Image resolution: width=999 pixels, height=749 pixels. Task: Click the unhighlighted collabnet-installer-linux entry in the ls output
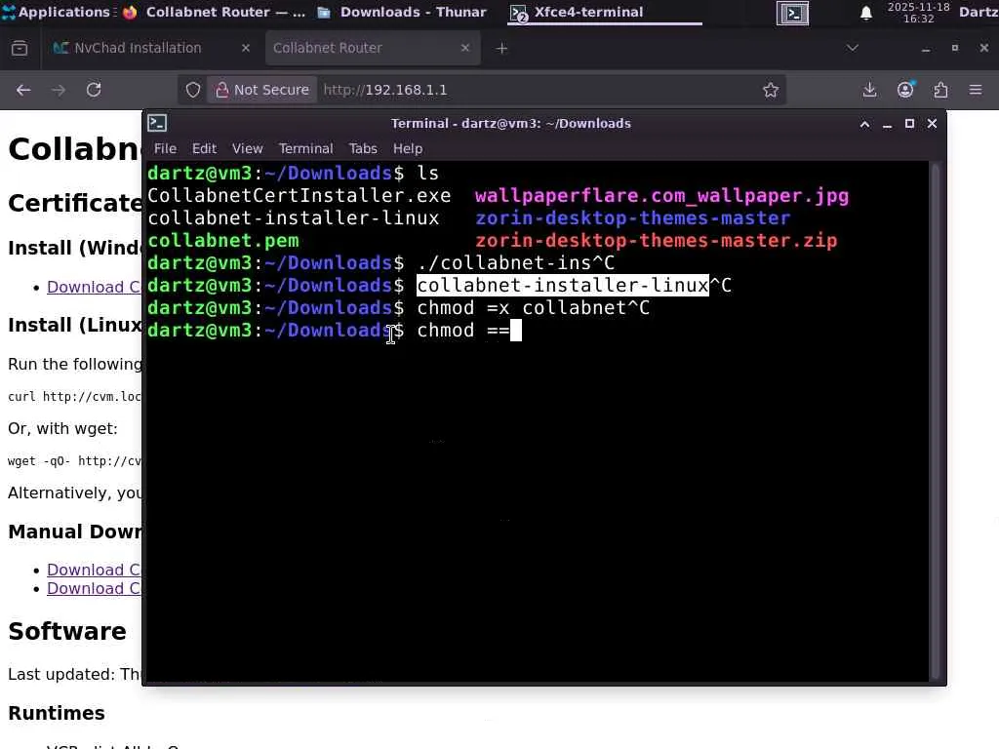[294, 217]
